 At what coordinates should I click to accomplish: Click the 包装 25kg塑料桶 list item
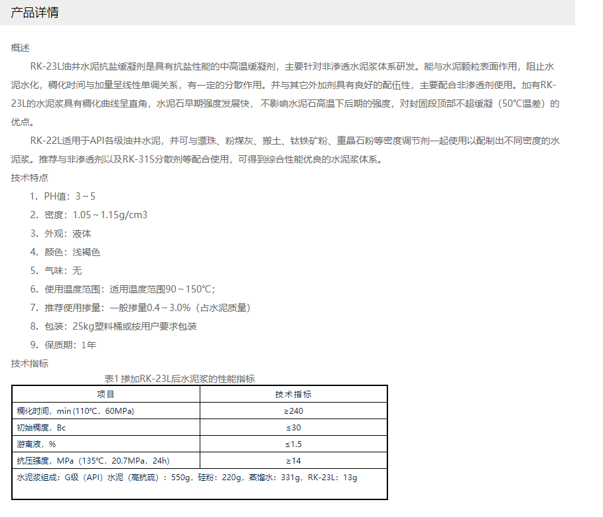tap(113, 326)
